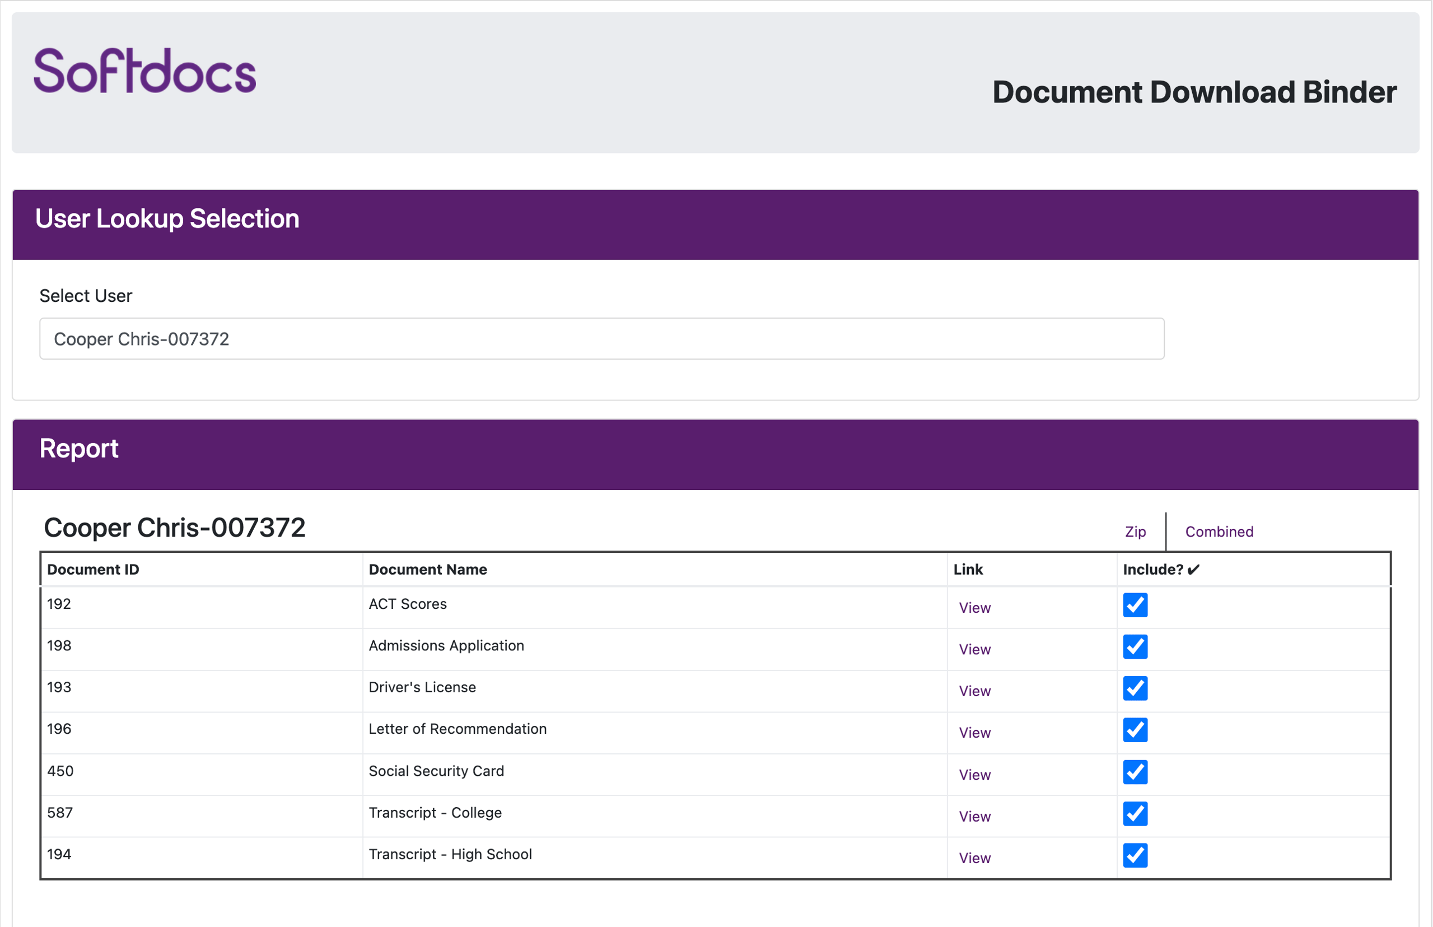Viewport: 1433px width, 927px height.
Task: Click the Transcript - High School name cell
Action: tap(655, 858)
